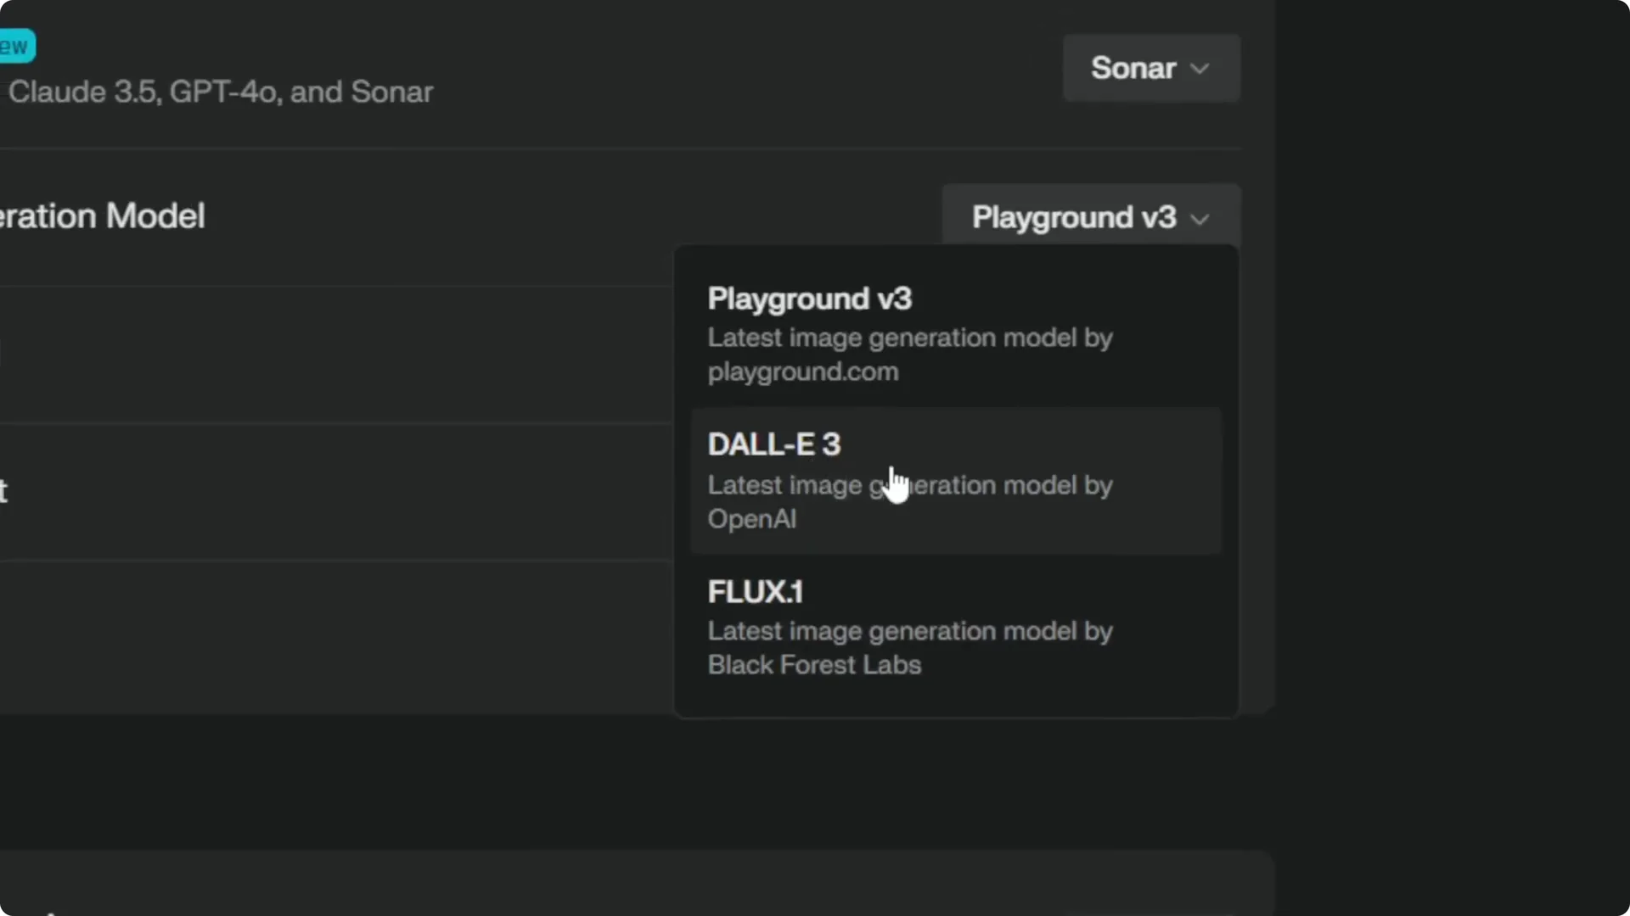This screenshot has height=916, width=1630.
Task: Expand the Sonar selector chevron
Action: (1201, 70)
